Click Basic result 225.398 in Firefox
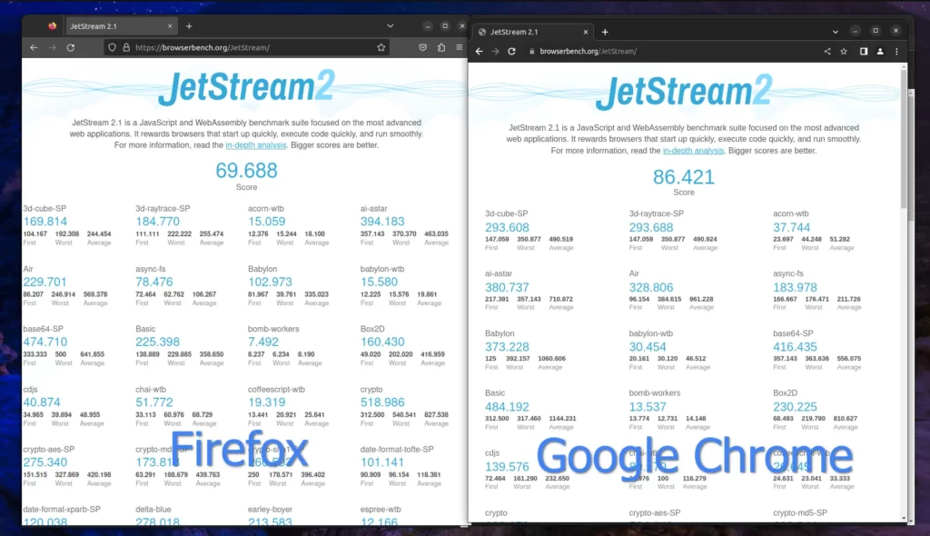Screen dimensions: 930x536 tap(157, 342)
